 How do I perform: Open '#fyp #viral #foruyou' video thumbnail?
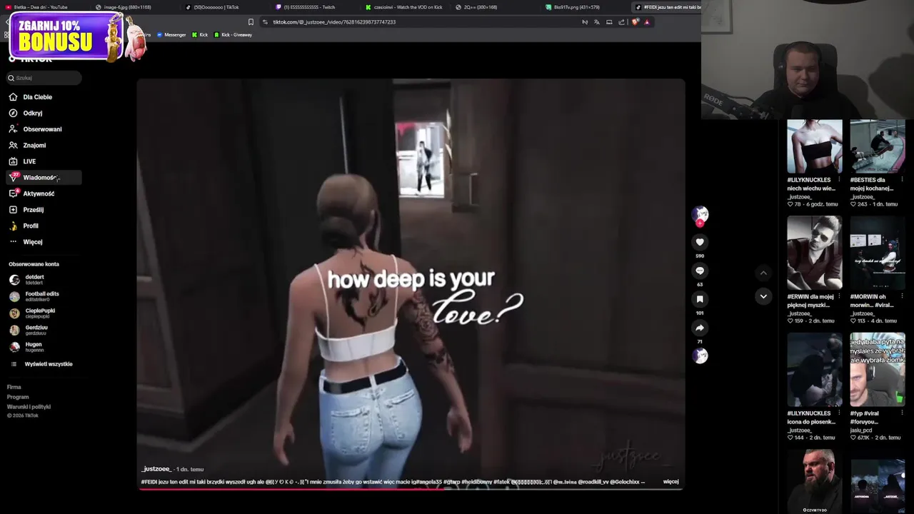tap(877, 370)
